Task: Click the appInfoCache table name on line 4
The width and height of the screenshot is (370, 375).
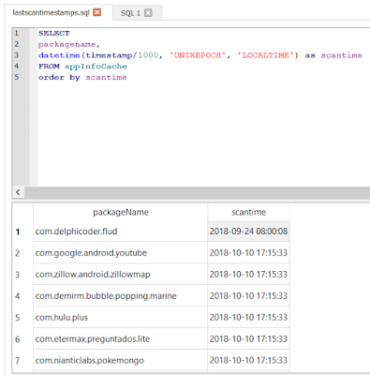Action: 96,67
